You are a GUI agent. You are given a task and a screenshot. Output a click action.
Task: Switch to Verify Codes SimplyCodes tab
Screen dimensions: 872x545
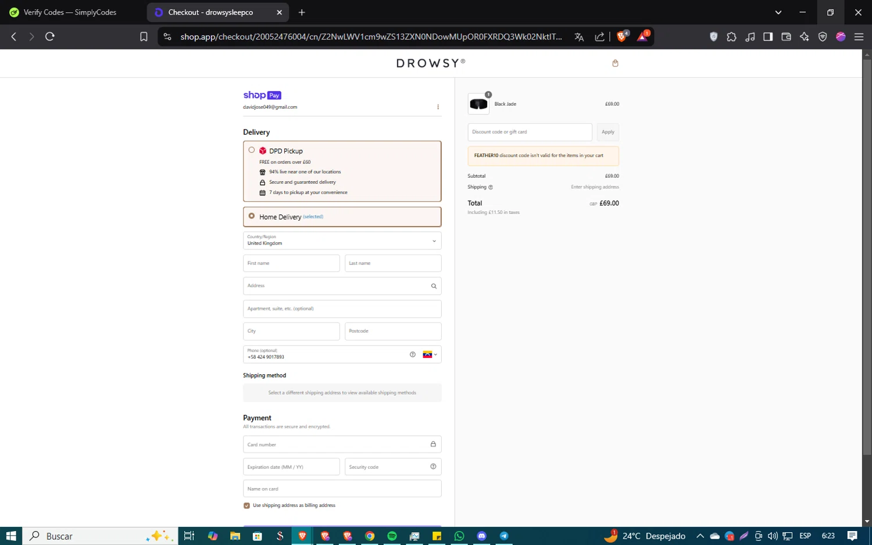pyautogui.click(x=70, y=12)
